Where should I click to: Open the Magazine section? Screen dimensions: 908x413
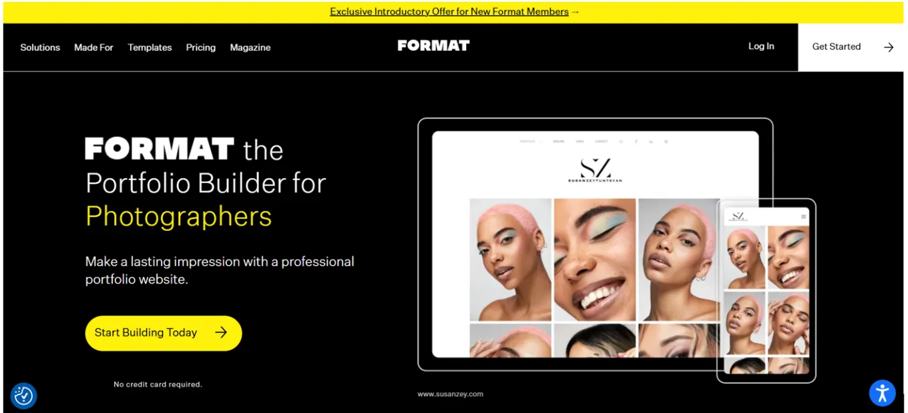point(250,47)
